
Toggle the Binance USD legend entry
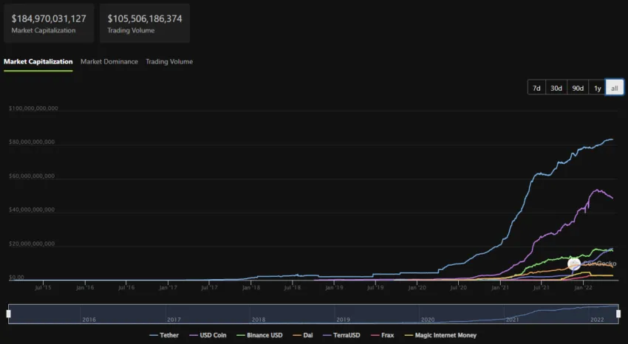259,335
